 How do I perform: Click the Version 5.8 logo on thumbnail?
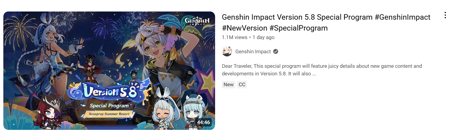[106, 91]
